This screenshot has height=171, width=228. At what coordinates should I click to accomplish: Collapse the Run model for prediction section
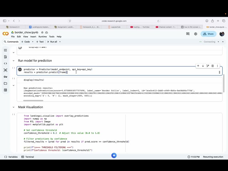pyautogui.click(x=14, y=61)
